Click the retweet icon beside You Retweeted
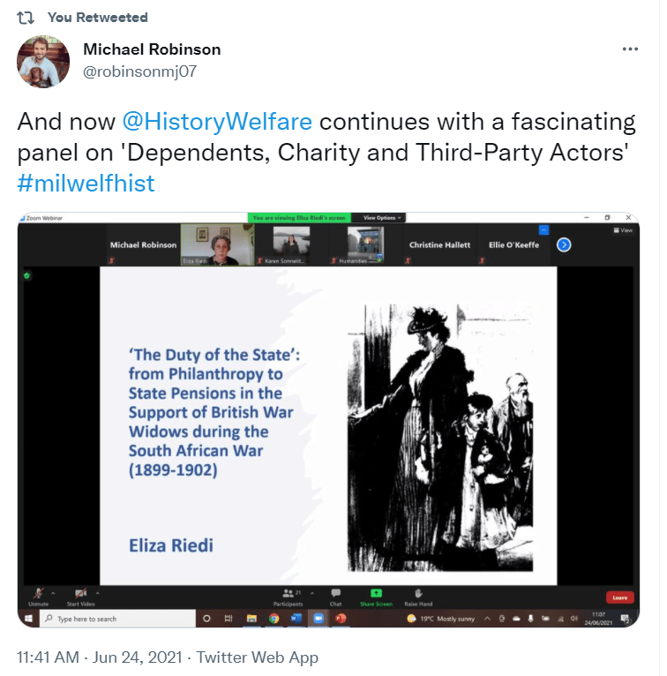This screenshot has width=667, height=676. tap(26, 18)
